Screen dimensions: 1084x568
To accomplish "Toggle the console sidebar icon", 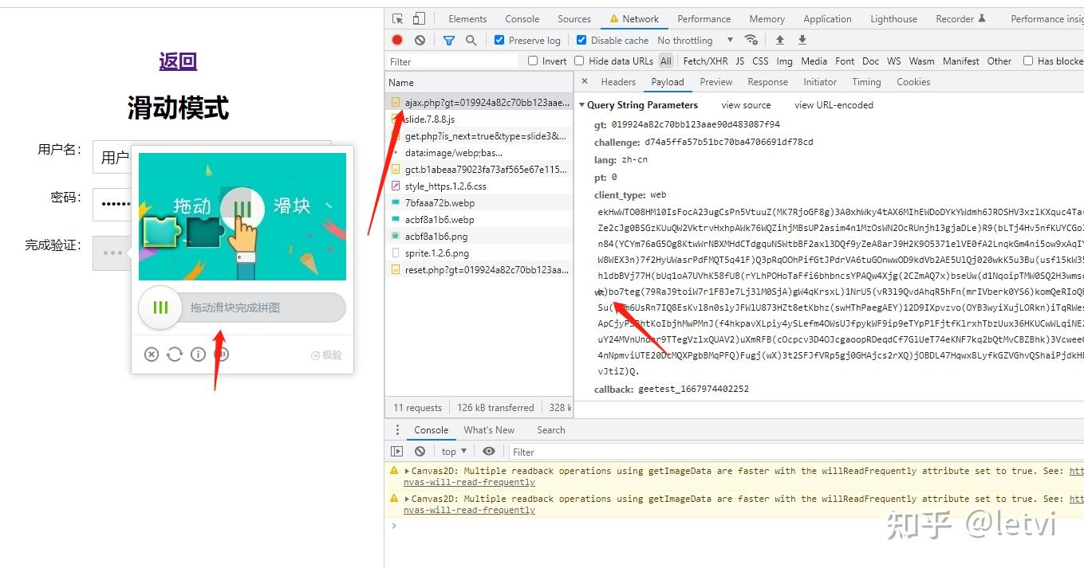I will 397,452.
